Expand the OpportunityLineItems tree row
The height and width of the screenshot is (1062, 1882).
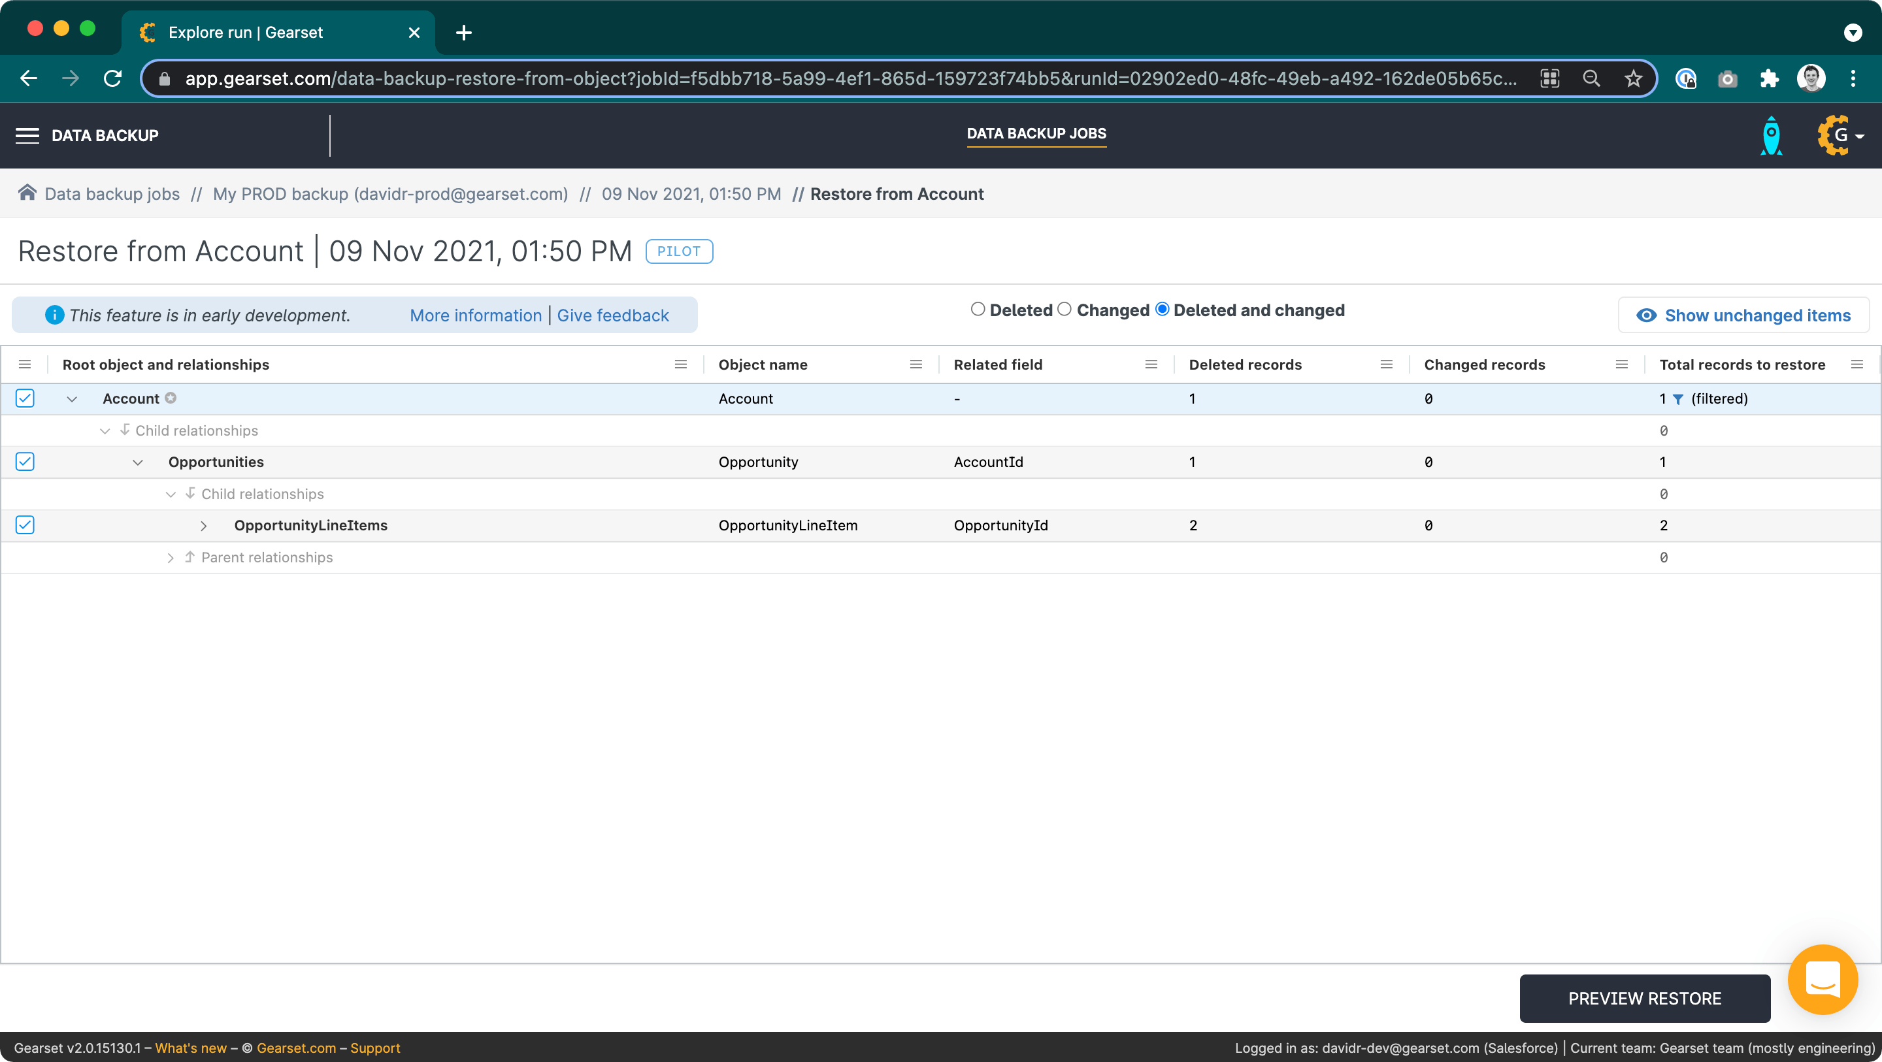(204, 526)
